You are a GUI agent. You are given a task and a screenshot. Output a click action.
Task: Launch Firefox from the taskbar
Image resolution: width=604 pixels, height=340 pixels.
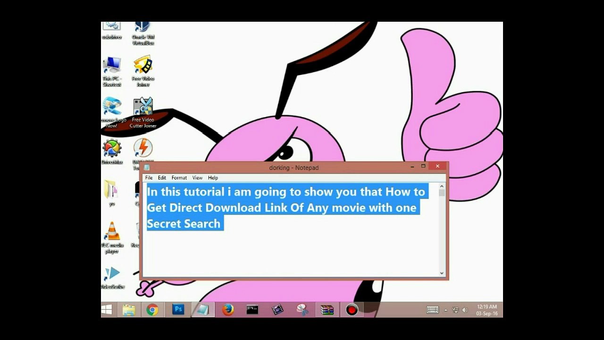(x=228, y=310)
